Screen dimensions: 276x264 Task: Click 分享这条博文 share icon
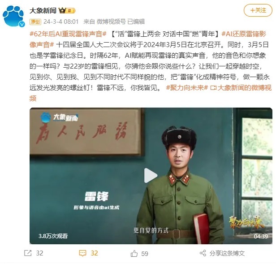coord(203,253)
